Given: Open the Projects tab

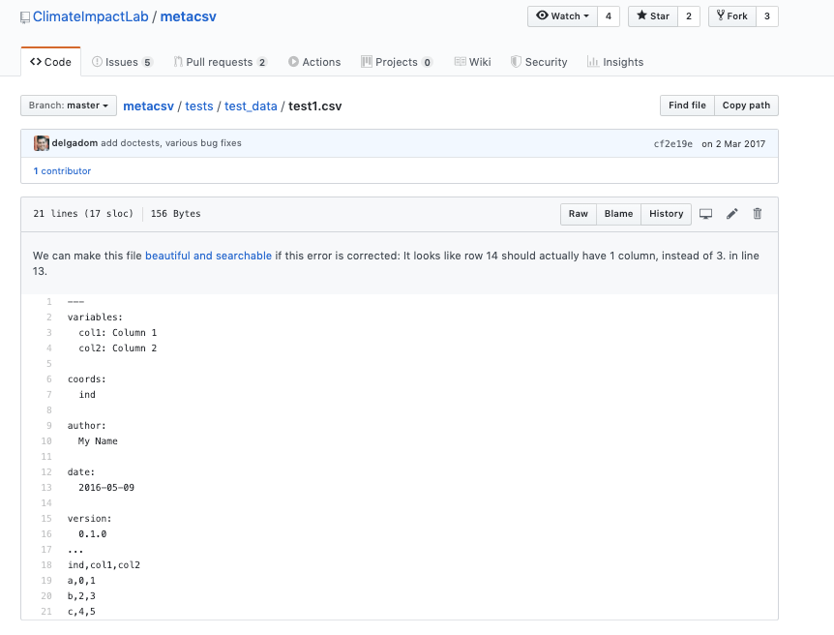Looking at the screenshot, I should tap(397, 62).
